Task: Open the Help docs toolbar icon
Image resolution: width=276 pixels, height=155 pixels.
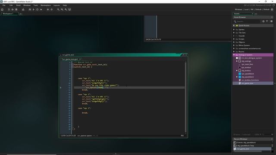Action: coord(52,9)
